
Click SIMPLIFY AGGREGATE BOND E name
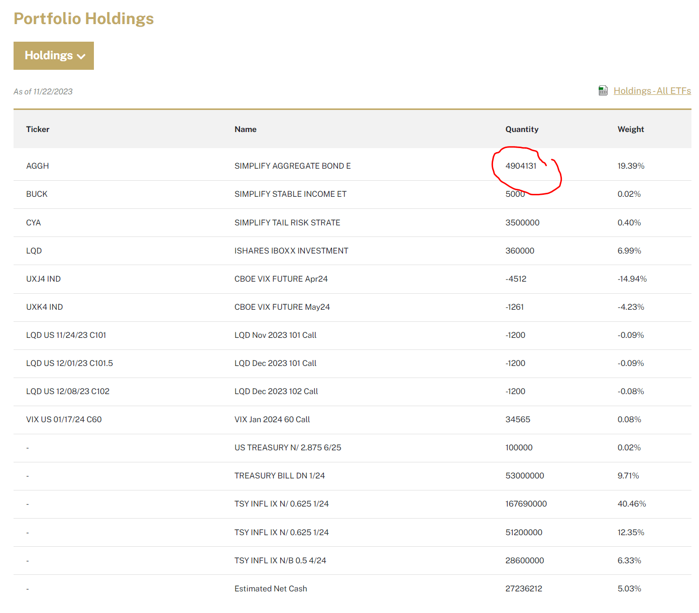[293, 166]
